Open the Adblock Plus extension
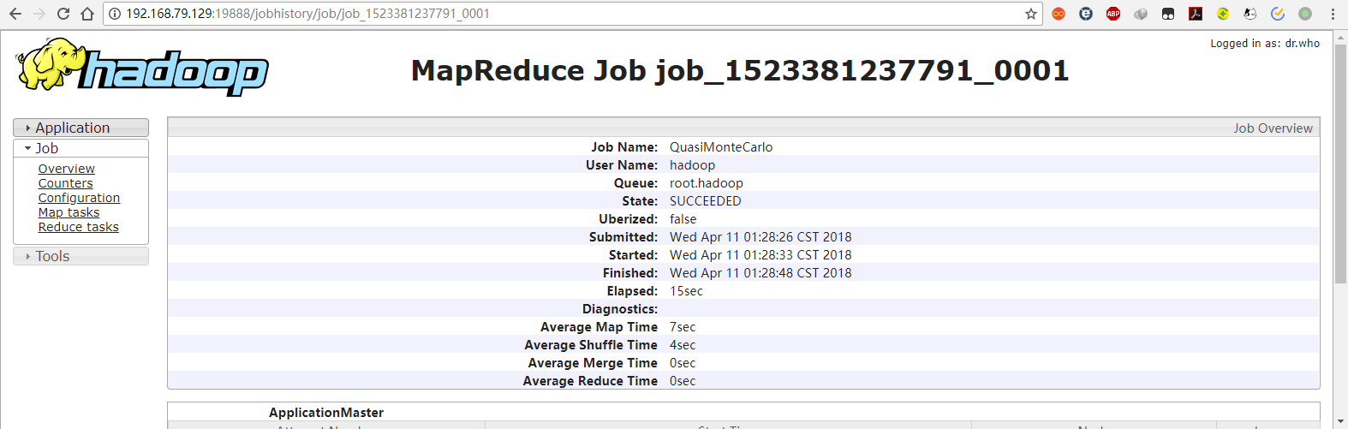This screenshot has height=429, width=1348. coord(1113,14)
